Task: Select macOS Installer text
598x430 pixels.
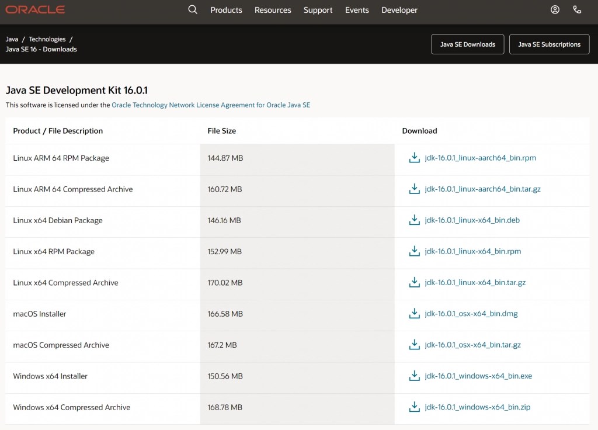Action: click(x=40, y=314)
